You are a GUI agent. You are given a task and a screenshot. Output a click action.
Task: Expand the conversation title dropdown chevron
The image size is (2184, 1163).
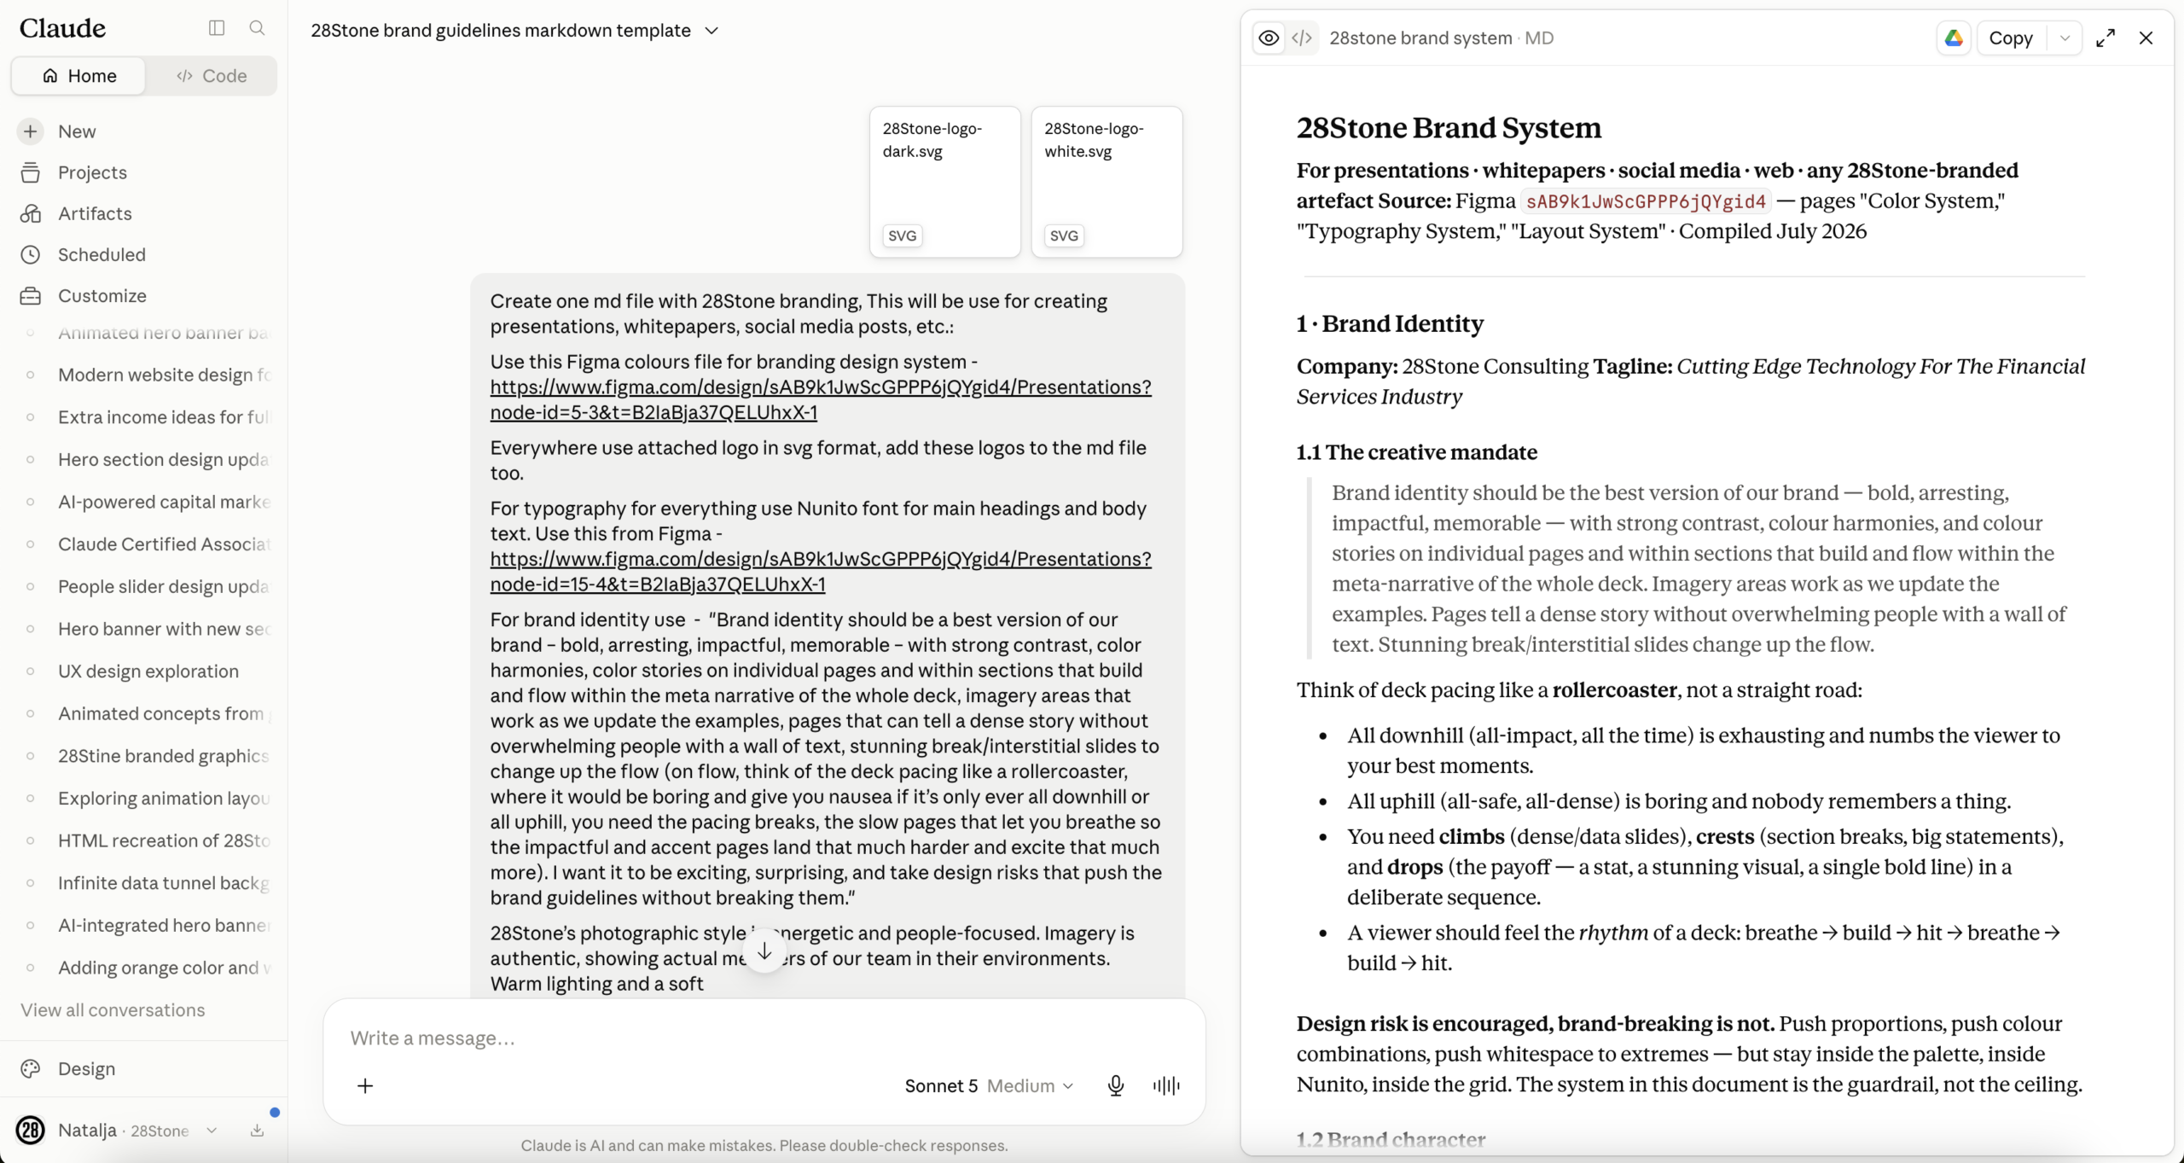click(712, 31)
